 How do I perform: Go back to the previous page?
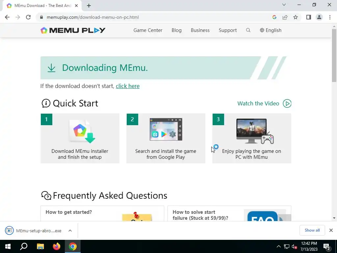pyautogui.click(x=7, y=17)
